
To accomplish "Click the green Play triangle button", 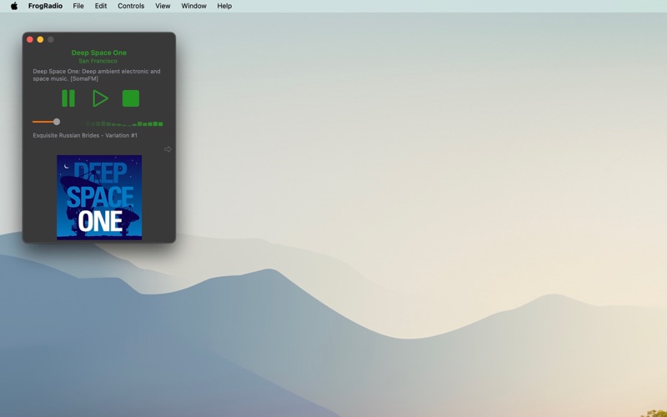I will point(100,98).
